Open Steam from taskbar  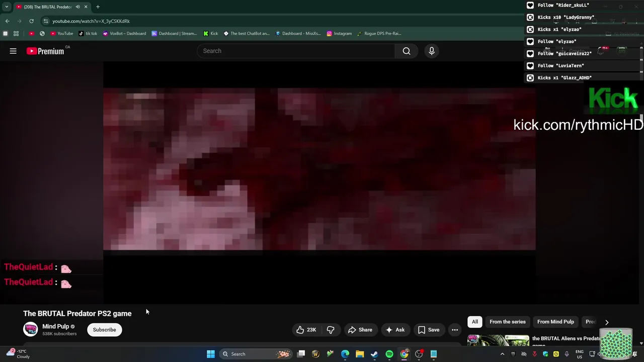coord(374,354)
